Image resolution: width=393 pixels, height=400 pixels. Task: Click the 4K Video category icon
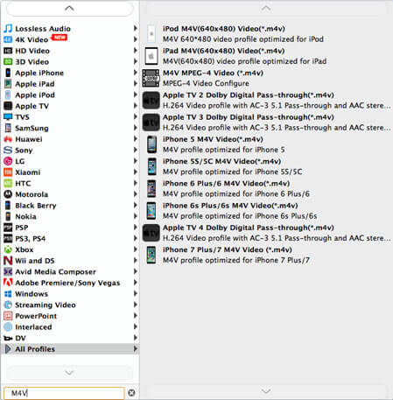click(x=8, y=39)
